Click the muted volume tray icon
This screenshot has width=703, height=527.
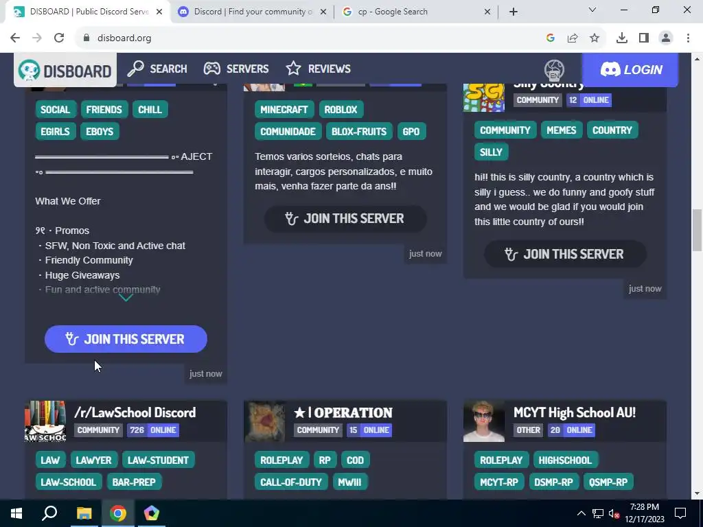point(614,513)
